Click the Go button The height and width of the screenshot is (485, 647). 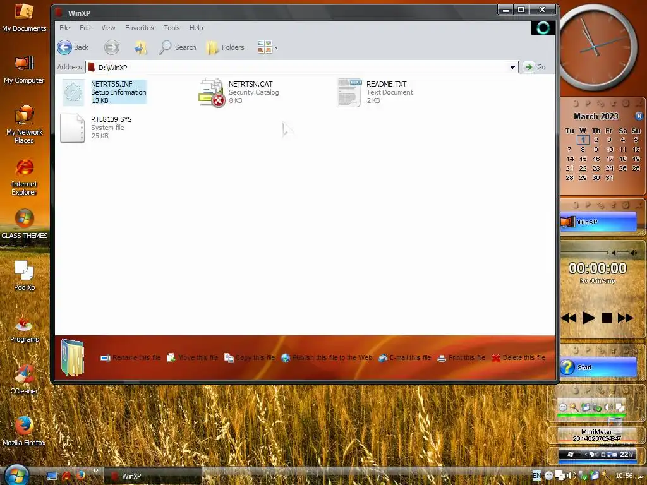pos(535,67)
